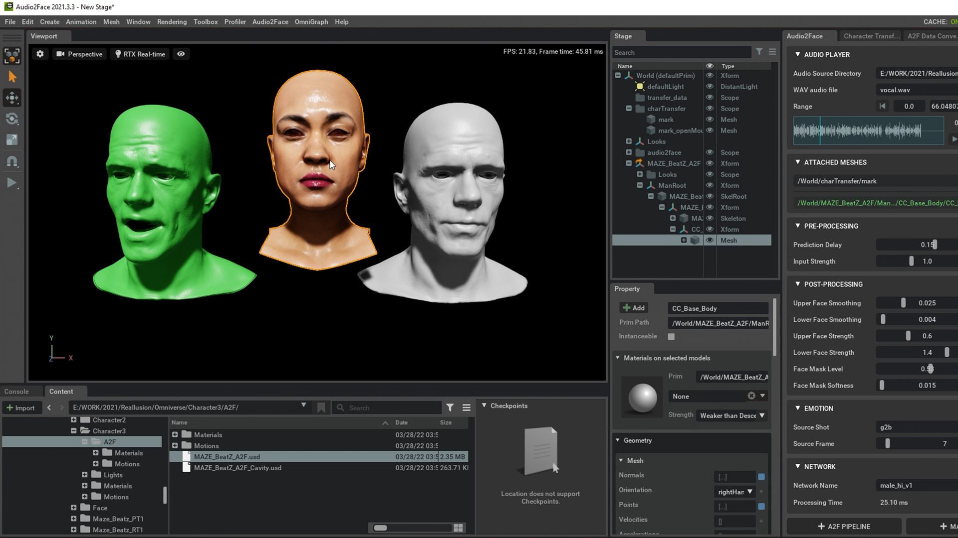Click the Play button in left toolbar
This screenshot has height=538, width=958.
[11, 183]
